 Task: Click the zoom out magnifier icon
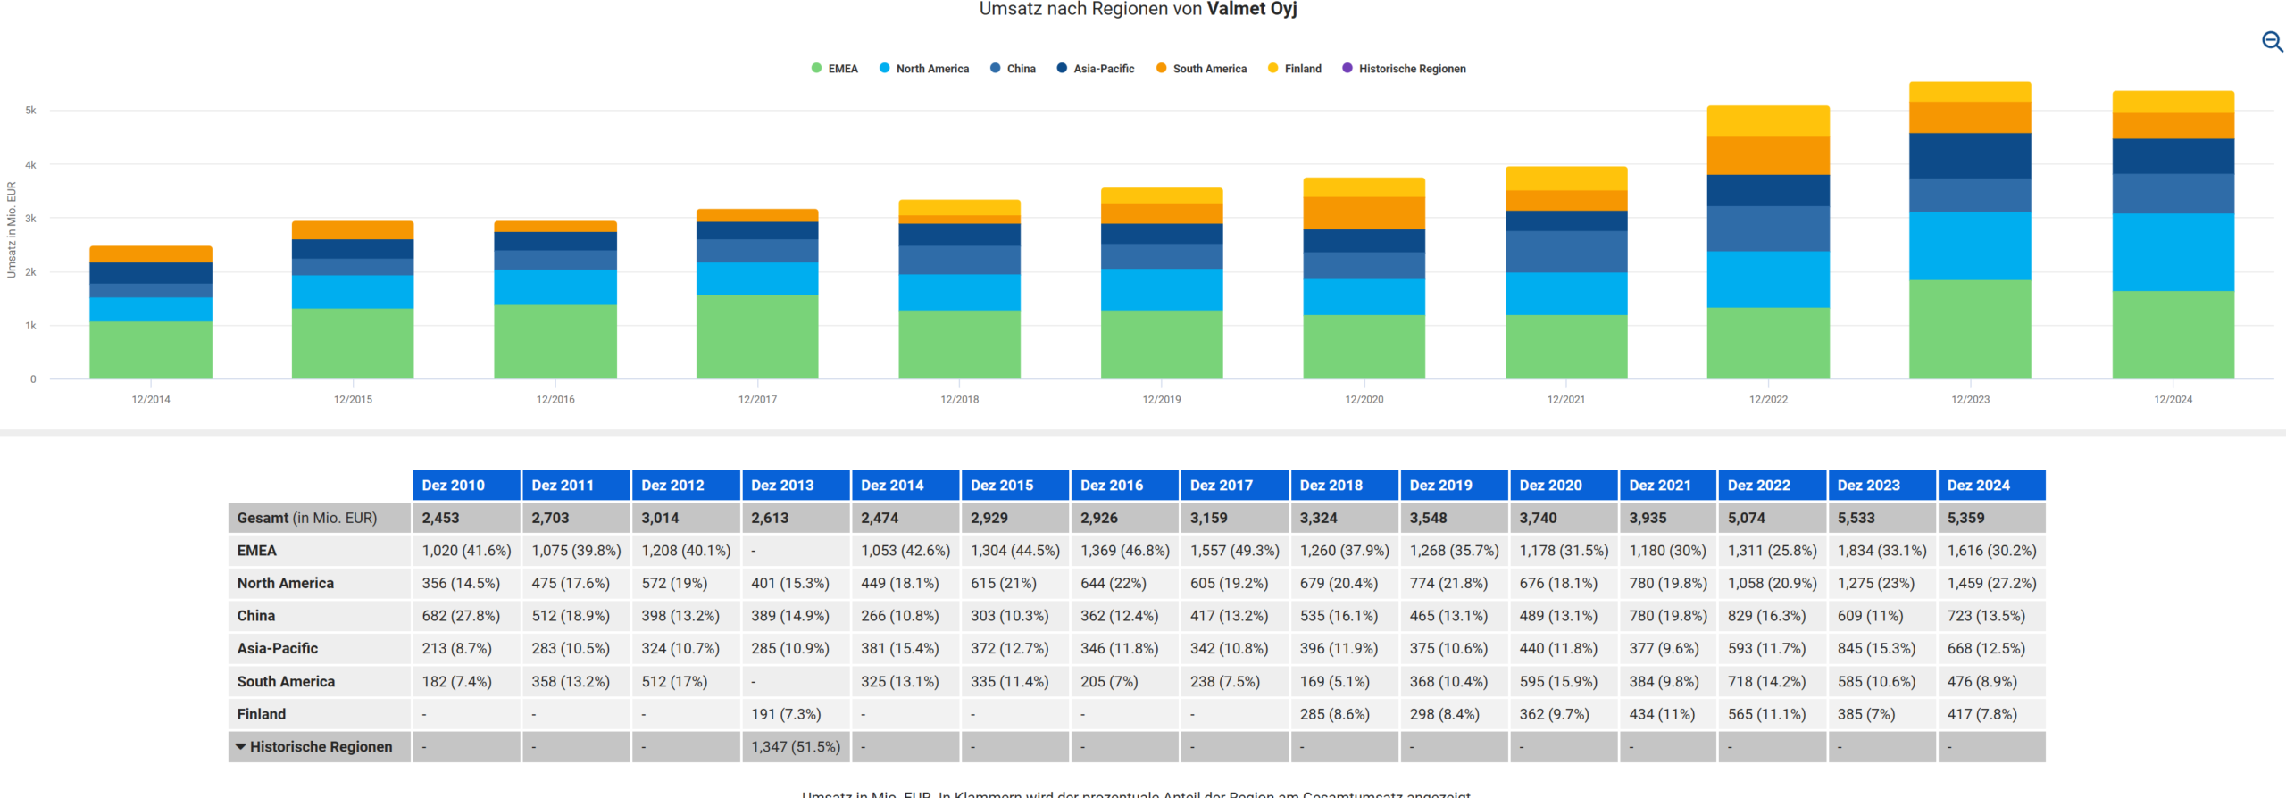(x=2272, y=42)
